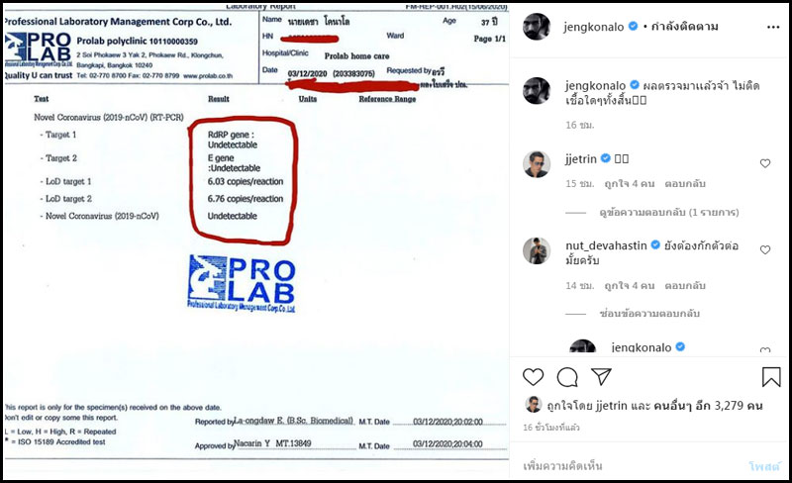Save the post with the bookmark icon
Screen dimensions: 792x483
coord(771,377)
